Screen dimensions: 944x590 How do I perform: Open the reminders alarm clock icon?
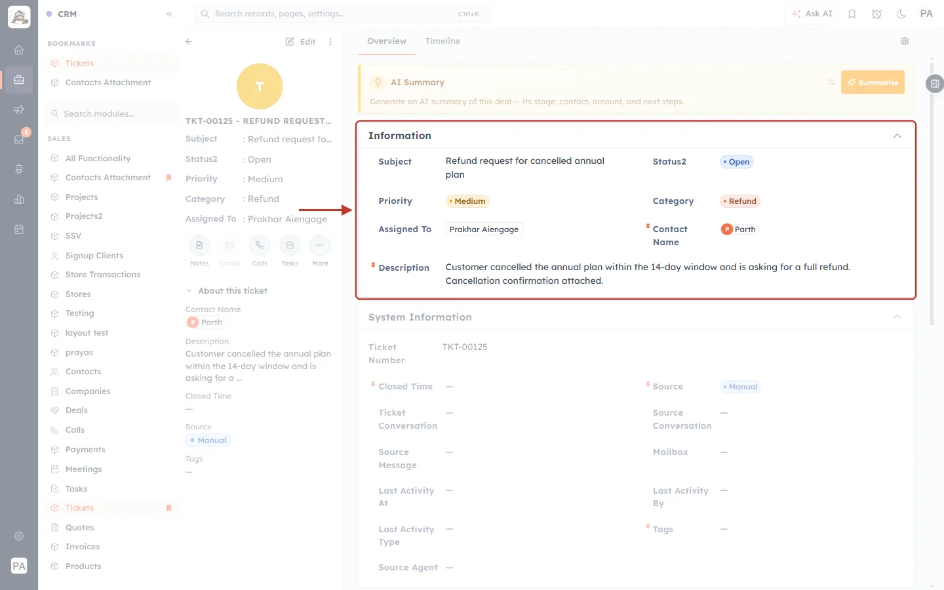[x=876, y=14]
